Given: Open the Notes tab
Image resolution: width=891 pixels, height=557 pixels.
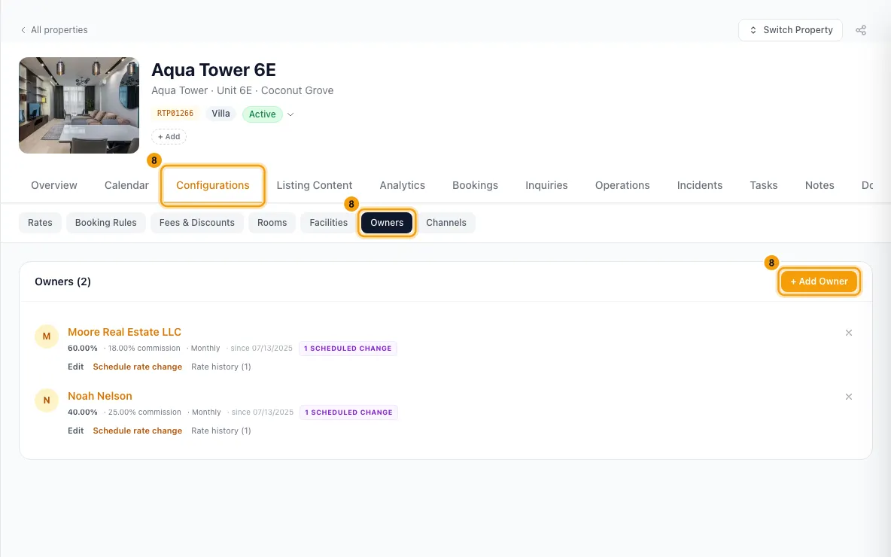Looking at the screenshot, I should (820, 185).
